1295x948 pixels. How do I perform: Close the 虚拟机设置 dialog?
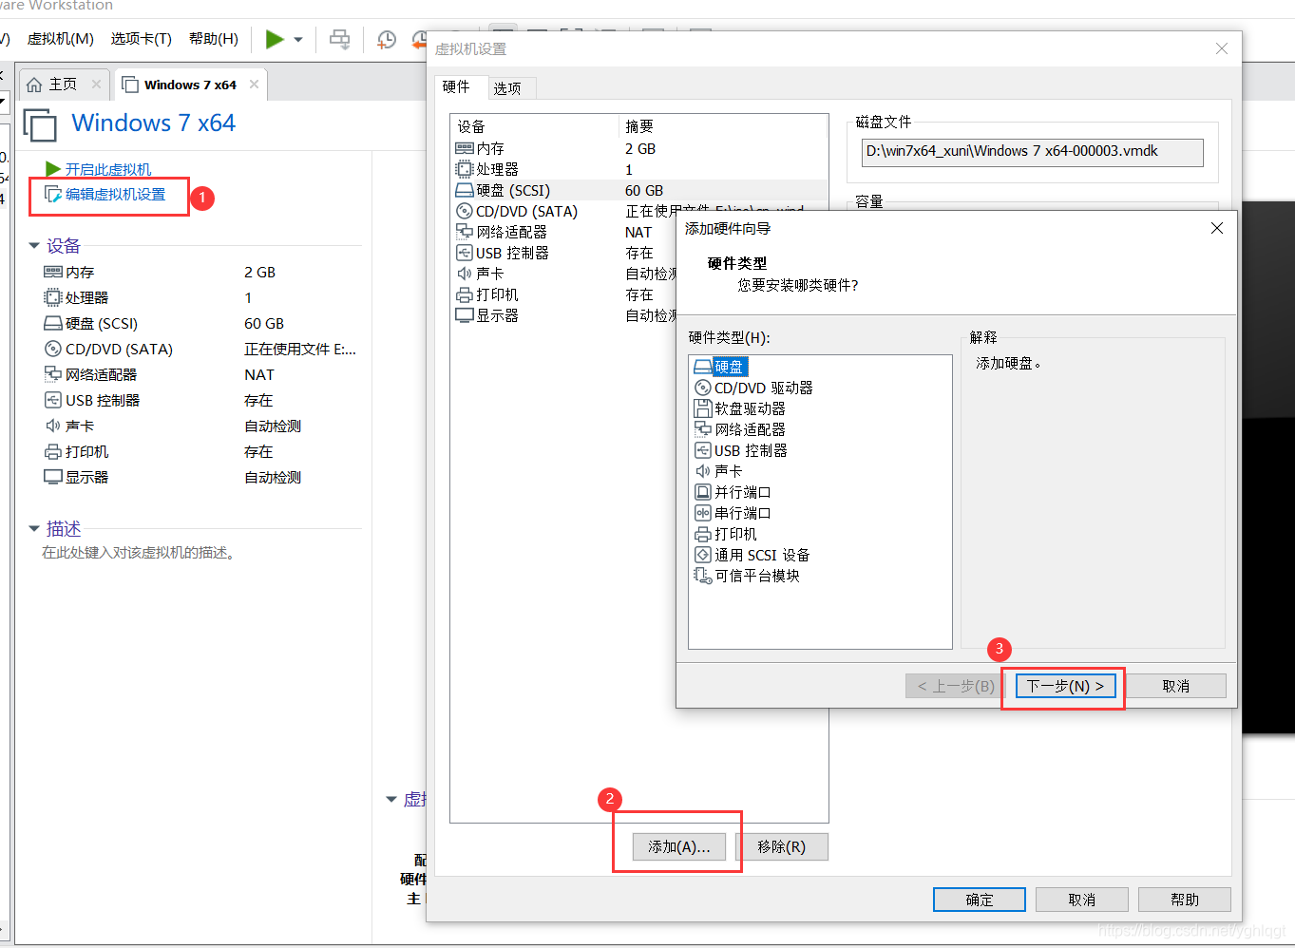(1222, 48)
